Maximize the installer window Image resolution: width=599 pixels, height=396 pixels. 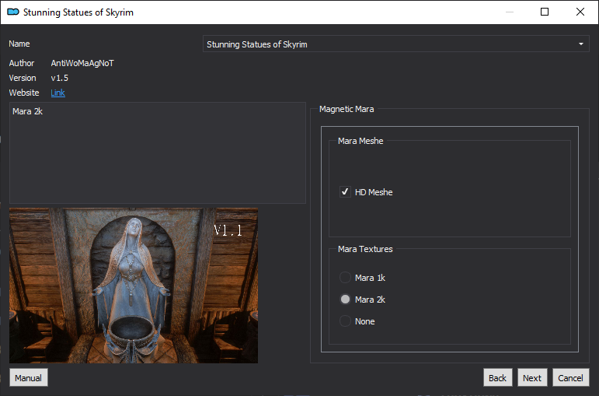click(545, 12)
